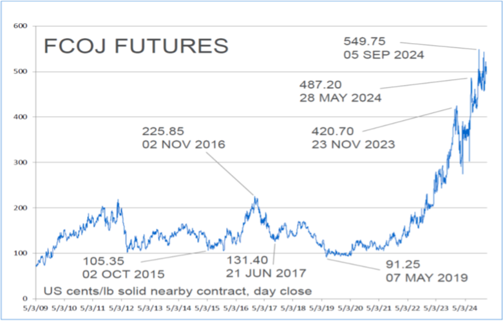Select the 91.25 07 MAY 2019 annotation
The width and height of the screenshot is (503, 321).
pos(426,271)
